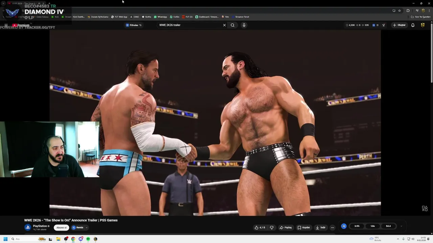433x243 pixels.
Task: Open File Explorer from taskbar
Action: [x=58, y=239]
